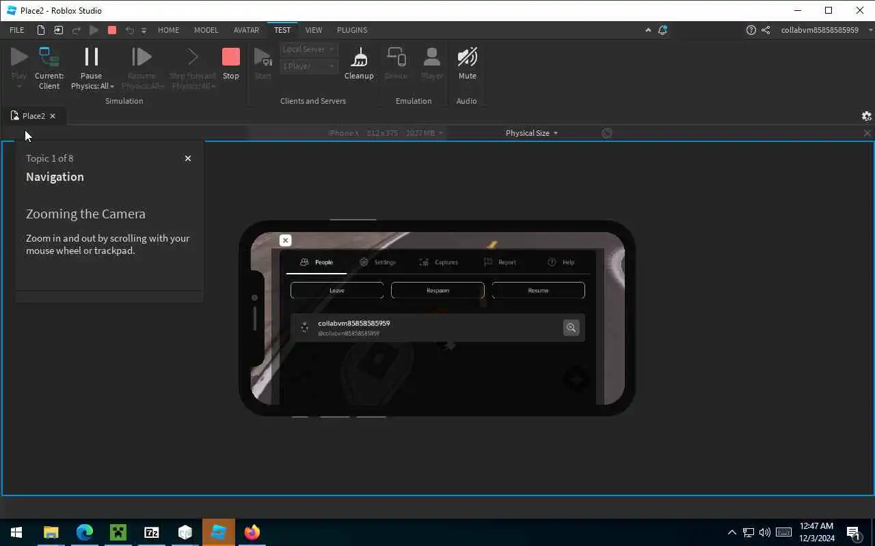This screenshot has height=546, width=875.
Task: Open Firefox from the taskbar
Action: click(x=252, y=532)
